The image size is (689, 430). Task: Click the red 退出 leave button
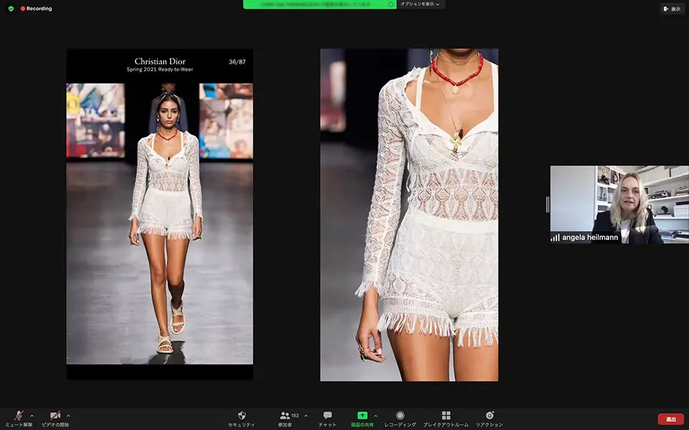[x=671, y=419]
